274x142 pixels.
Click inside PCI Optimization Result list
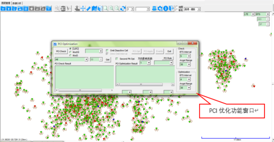click(145, 74)
